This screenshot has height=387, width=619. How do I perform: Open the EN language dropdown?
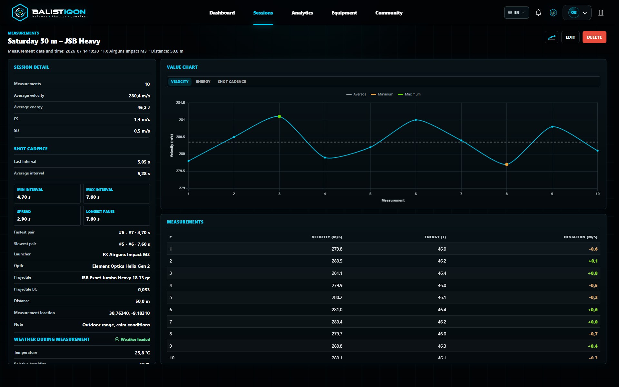click(516, 13)
